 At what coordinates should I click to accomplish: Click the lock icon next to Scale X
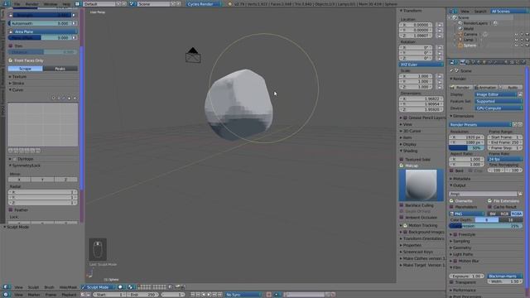click(440, 76)
